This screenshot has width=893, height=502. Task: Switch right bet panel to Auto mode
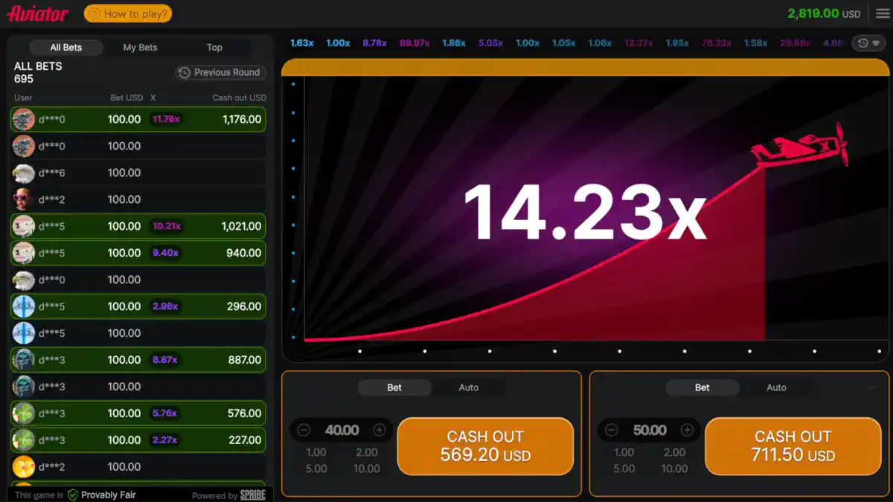pyautogui.click(x=776, y=387)
